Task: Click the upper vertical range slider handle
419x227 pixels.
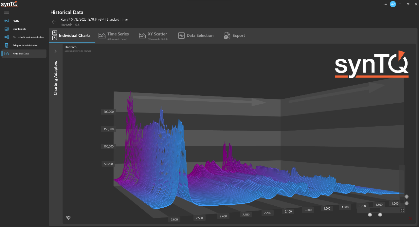Action: coord(407,196)
